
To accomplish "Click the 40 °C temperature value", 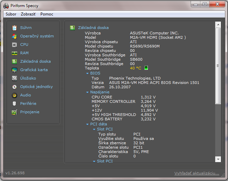I will [135, 68].
